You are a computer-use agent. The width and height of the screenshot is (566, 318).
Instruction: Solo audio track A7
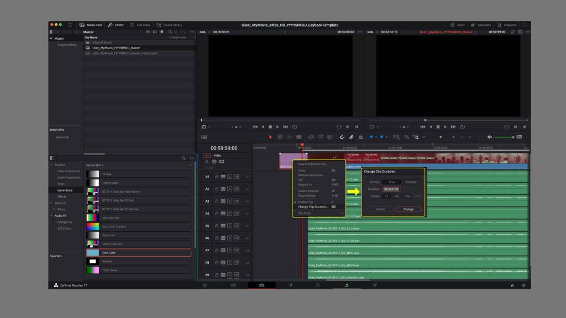(229, 250)
